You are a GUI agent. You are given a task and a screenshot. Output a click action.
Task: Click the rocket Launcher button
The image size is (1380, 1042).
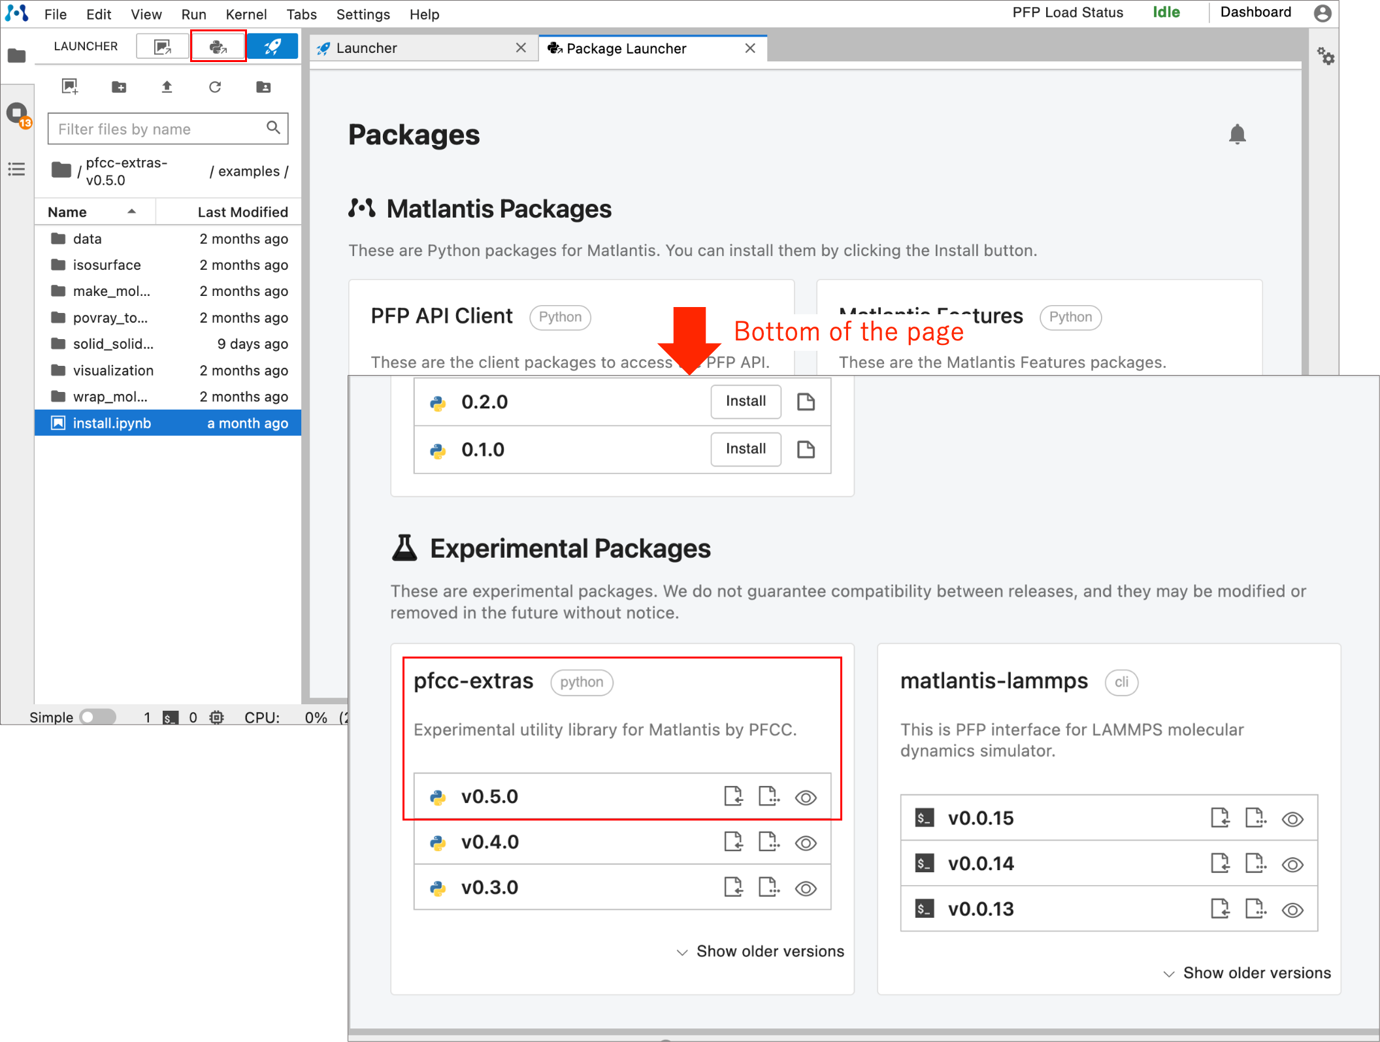point(272,46)
